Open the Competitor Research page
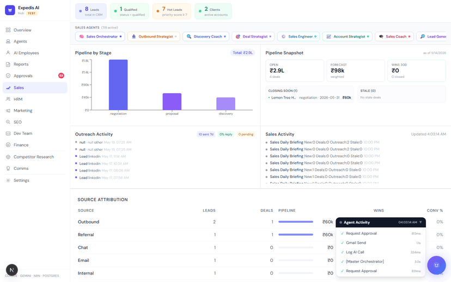451x282 pixels. pos(35,157)
